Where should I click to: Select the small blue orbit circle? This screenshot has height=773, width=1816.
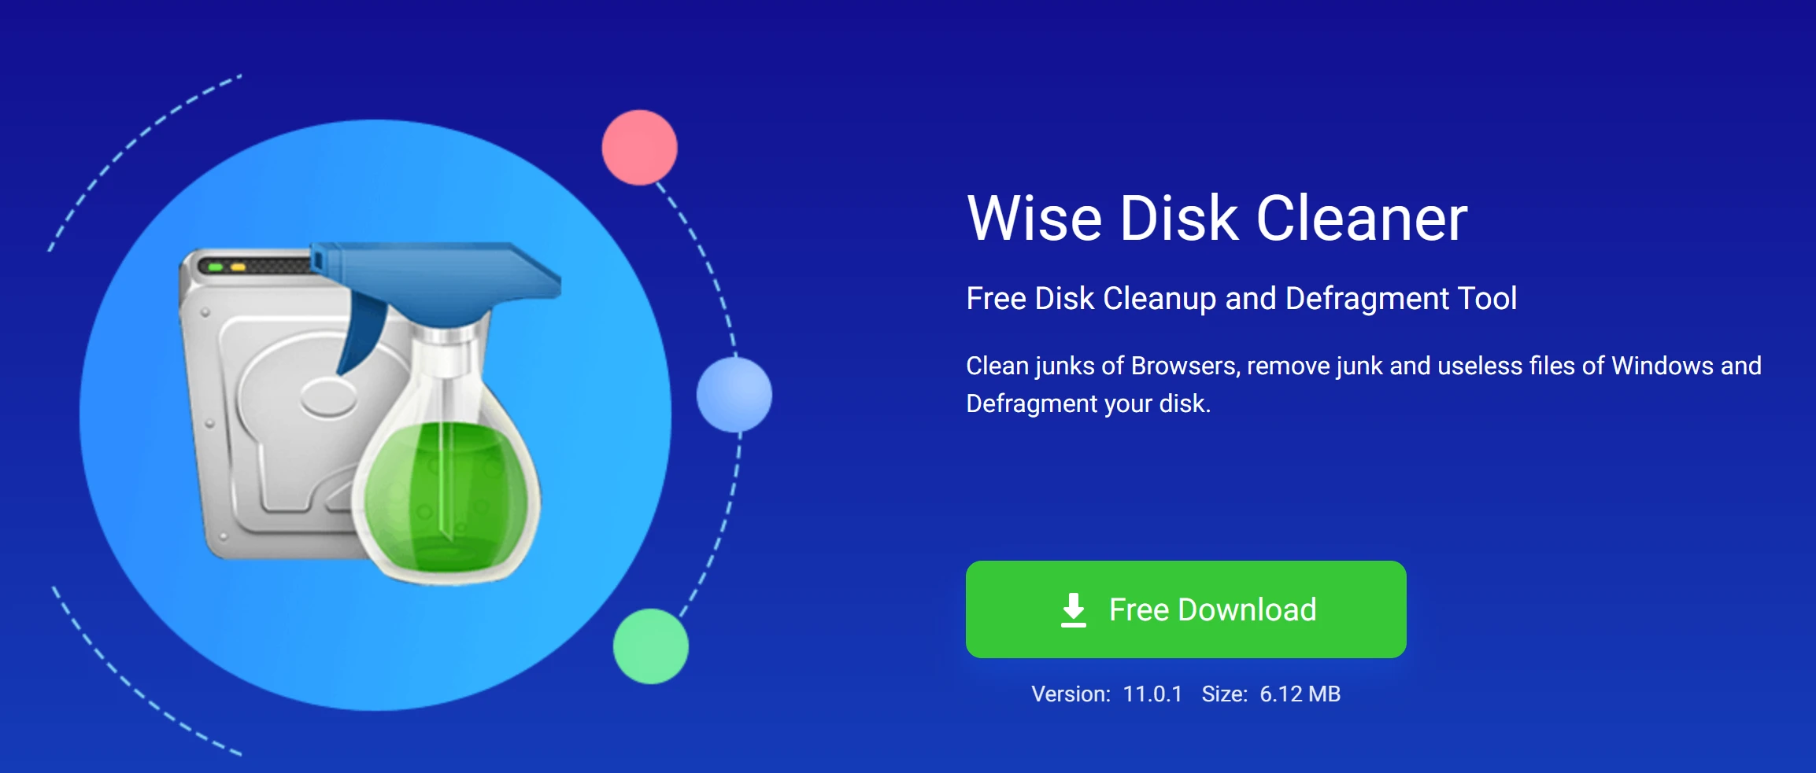734,395
